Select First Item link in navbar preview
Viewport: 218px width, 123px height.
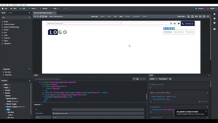click(168, 32)
